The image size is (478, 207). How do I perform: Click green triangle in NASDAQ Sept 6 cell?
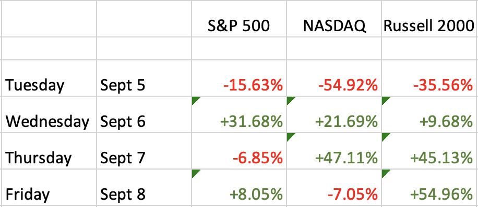(x=290, y=100)
